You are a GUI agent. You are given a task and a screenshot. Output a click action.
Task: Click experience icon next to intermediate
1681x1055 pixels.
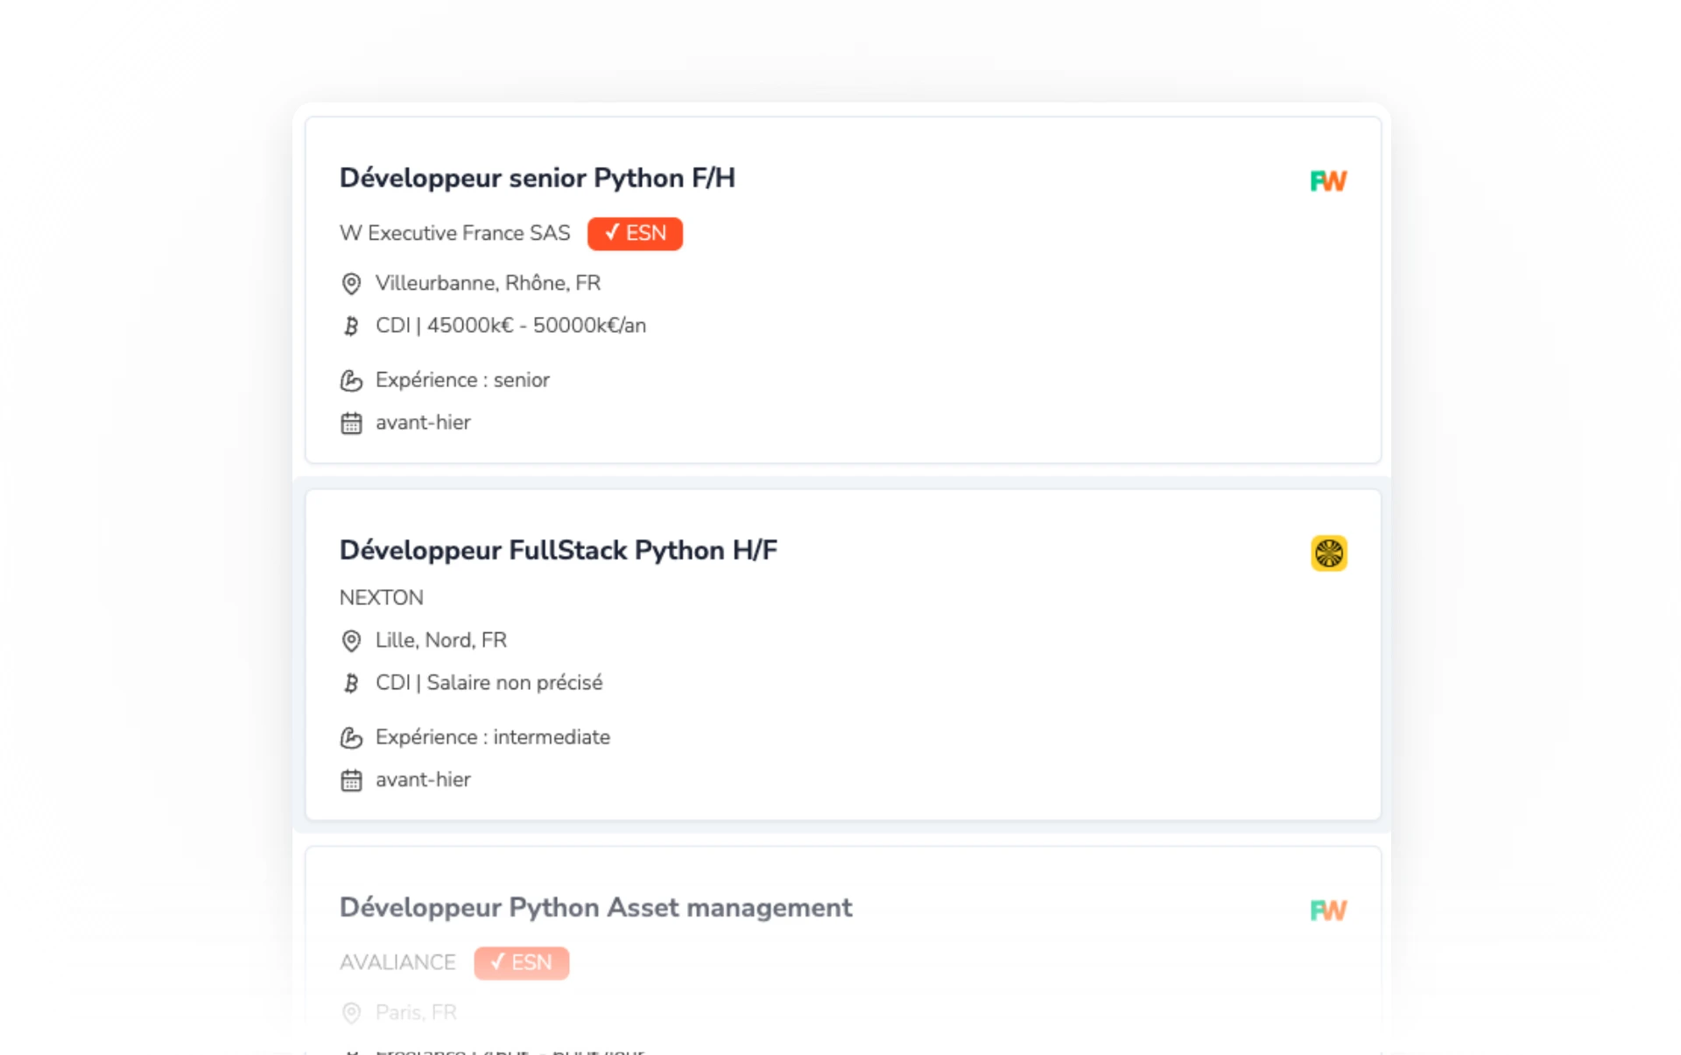point(351,738)
